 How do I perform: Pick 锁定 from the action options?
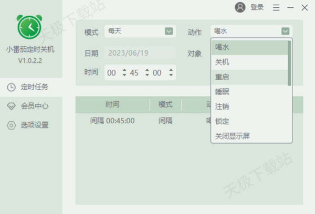tap(222, 121)
